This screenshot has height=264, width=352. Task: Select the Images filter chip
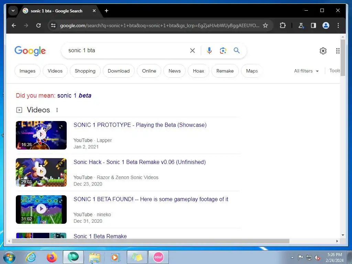click(x=27, y=71)
